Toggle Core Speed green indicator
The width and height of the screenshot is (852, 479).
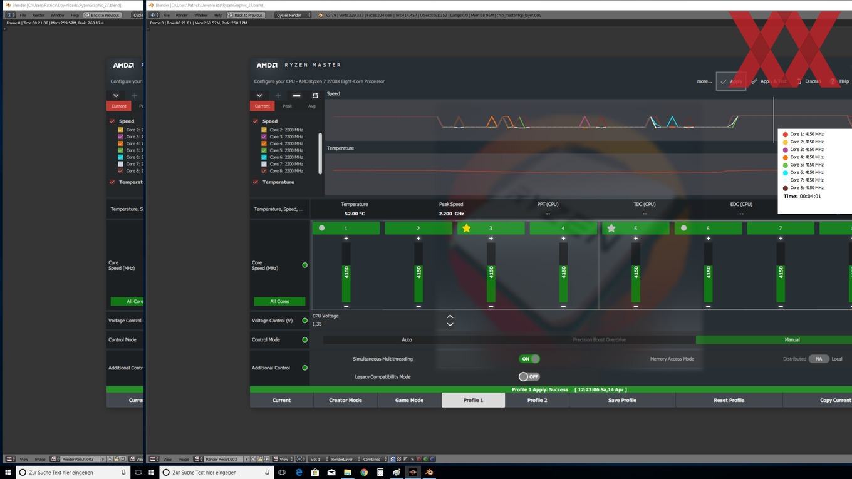305,265
